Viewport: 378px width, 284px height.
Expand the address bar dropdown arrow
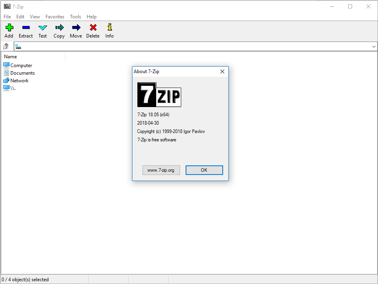click(374, 47)
